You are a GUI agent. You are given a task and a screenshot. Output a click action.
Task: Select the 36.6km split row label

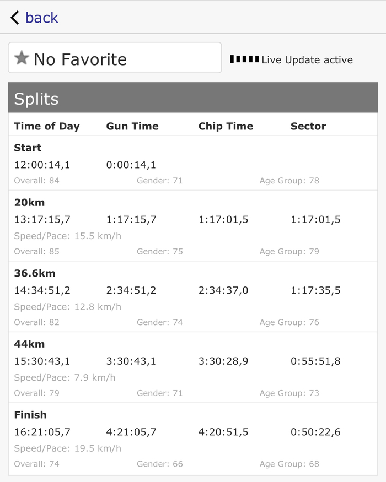[35, 273]
